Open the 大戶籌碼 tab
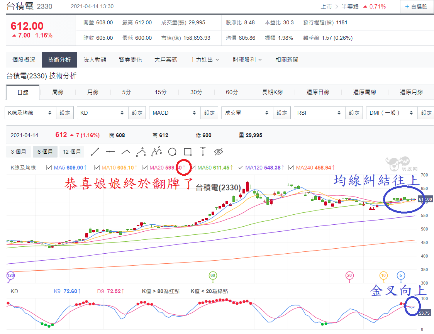 pos(166,60)
